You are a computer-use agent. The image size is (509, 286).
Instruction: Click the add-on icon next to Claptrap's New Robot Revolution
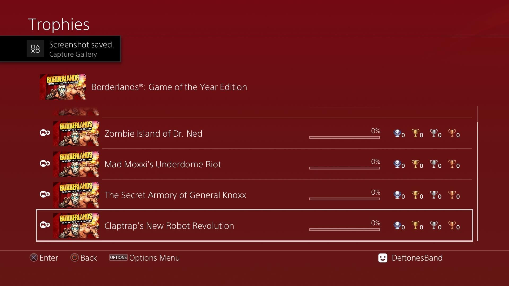click(x=45, y=225)
